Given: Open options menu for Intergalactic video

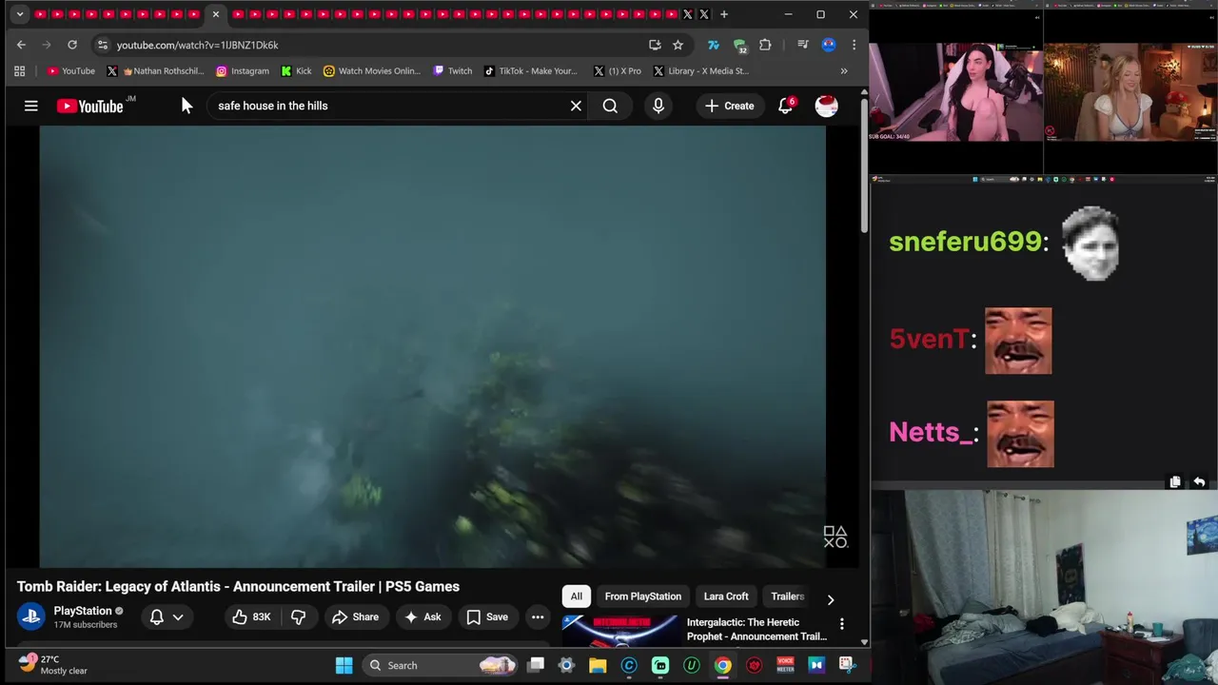Looking at the screenshot, I should [x=841, y=624].
